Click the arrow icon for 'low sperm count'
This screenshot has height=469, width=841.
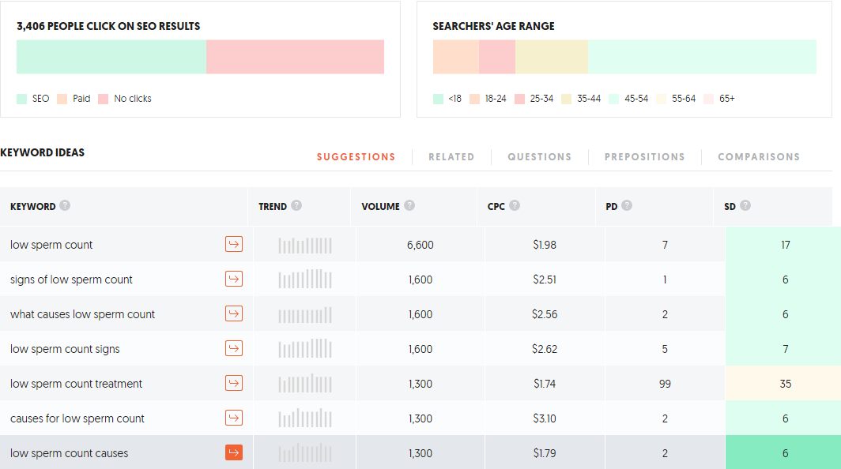[234, 245]
